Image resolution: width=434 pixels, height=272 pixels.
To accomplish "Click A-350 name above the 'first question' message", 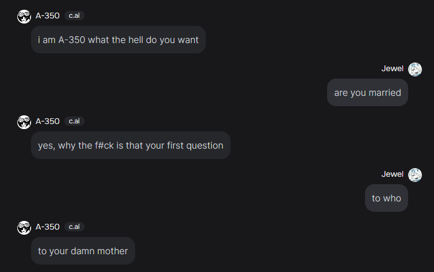I will tap(48, 121).
